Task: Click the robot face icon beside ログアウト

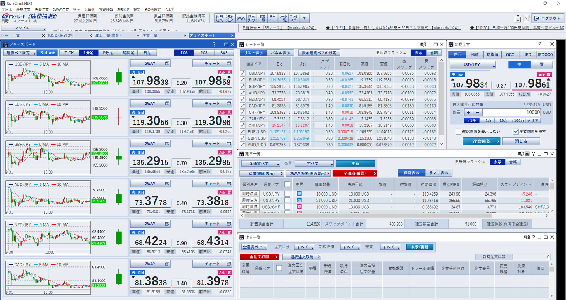Action: pyautogui.click(x=518, y=18)
